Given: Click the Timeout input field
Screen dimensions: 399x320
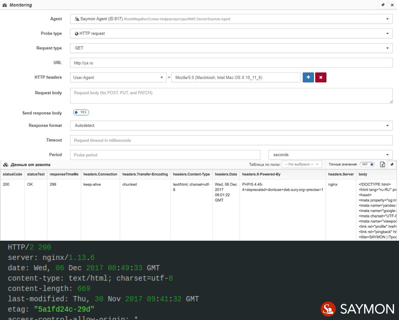Looking at the screenshot, I should coord(231,140).
